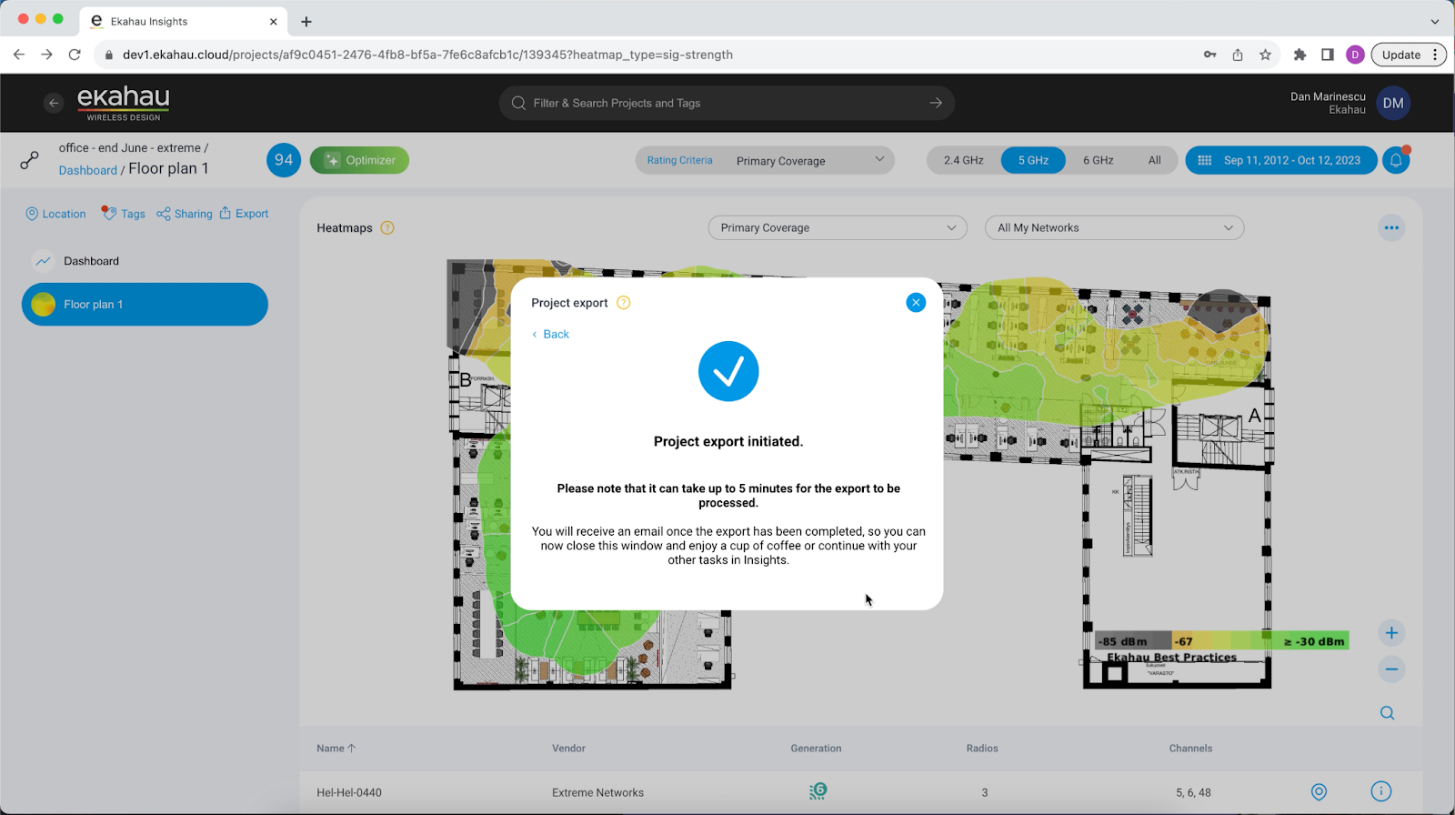Click the map search magnifier icon
The image size is (1455, 815).
[x=1387, y=713]
